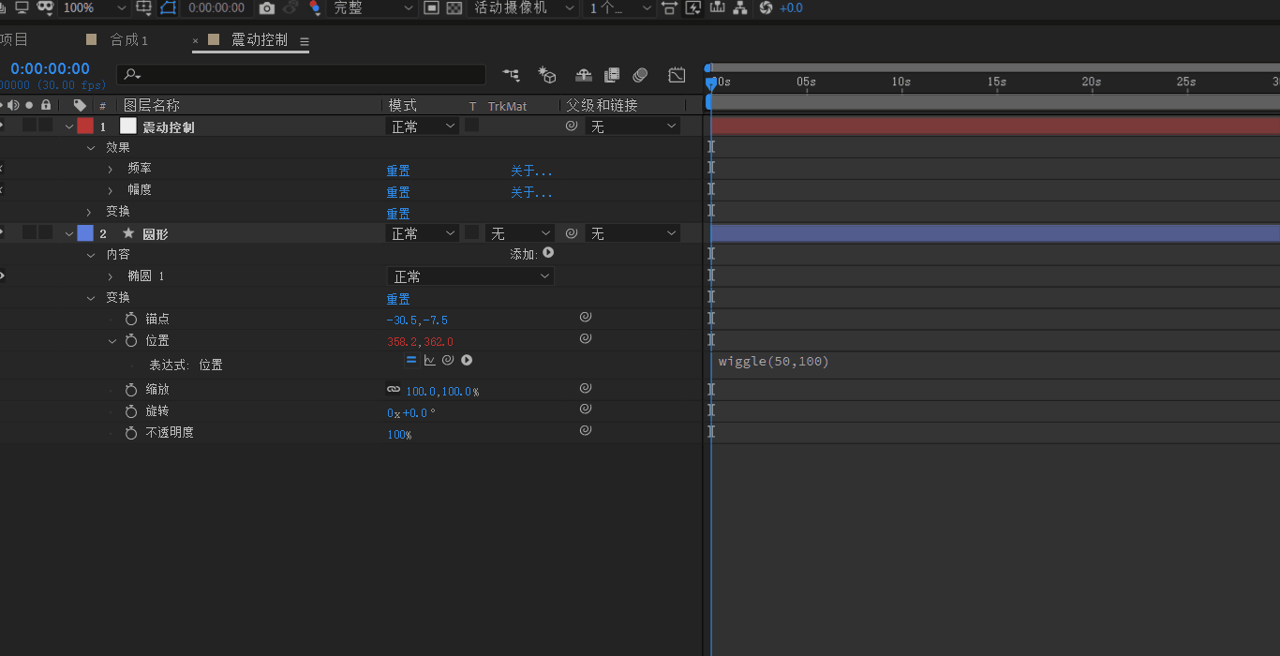Toggle preserve transparency box for 震动控制 layer
Screen dimensions: 1280x656
coord(472,125)
